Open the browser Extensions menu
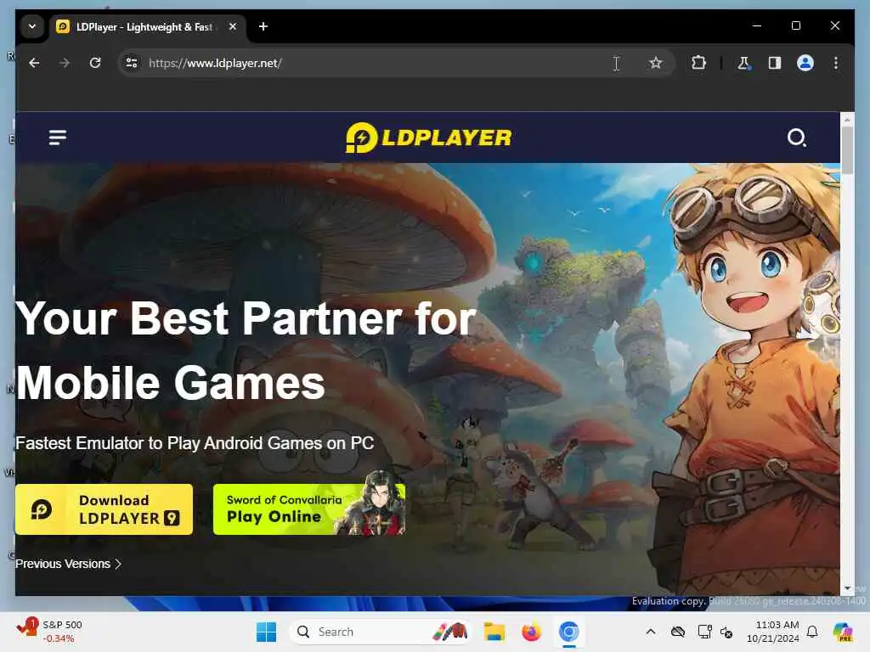870x652 pixels. (x=698, y=63)
